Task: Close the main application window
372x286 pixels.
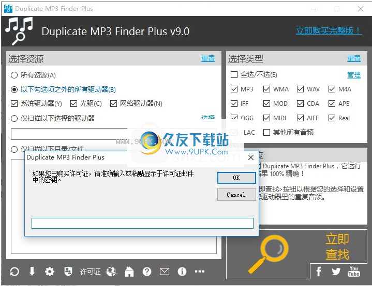Action: [x=361, y=9]
